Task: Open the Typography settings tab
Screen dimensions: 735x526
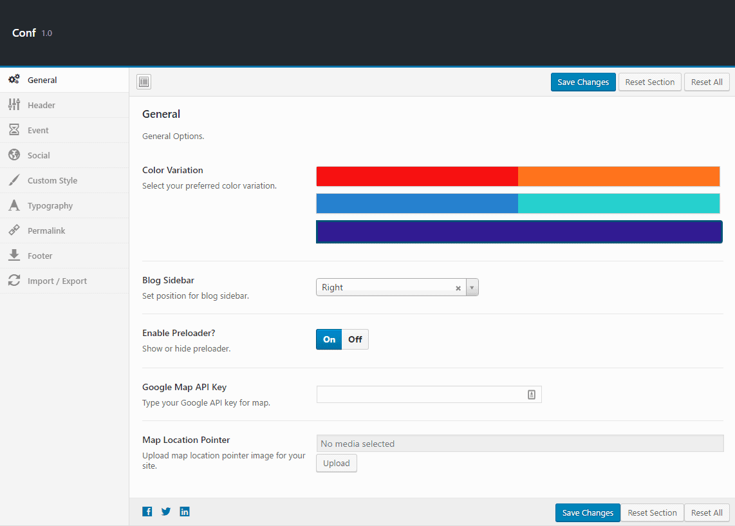Action: (x=50, y=206)
